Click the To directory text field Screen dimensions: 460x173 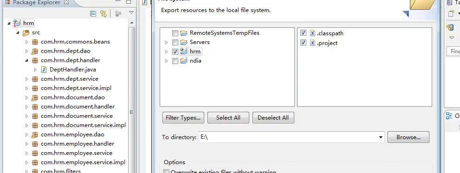tap(288, 137)
